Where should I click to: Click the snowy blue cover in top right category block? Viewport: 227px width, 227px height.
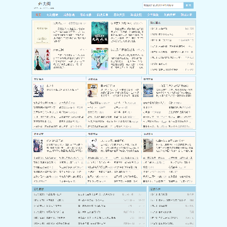[148, 91]
